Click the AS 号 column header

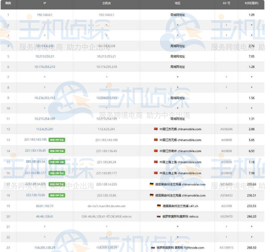click(x=226, y=3)
